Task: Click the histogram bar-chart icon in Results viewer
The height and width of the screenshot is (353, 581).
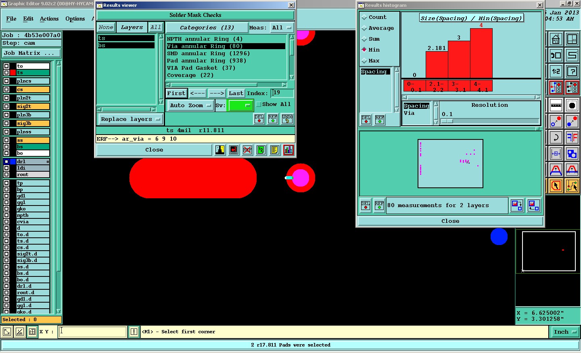Action: (x=288, y=150)
